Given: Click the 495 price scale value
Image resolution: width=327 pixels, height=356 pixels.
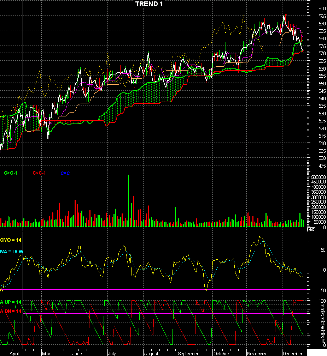Looking at the screenshot, I should coord(322,166).
